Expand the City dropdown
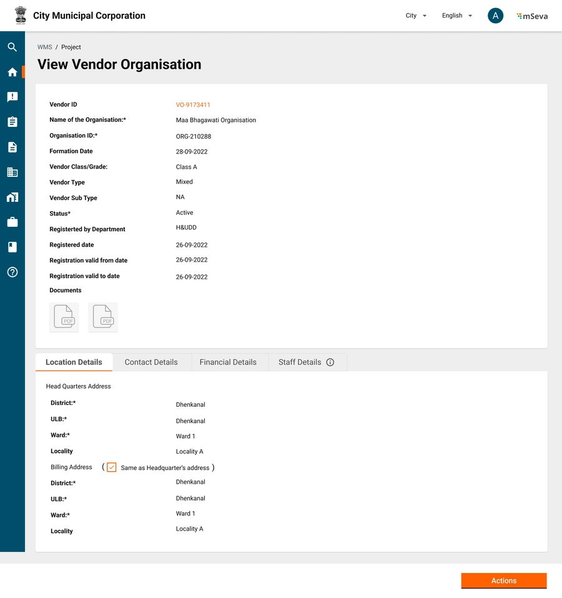This screenshot has height=598, width=562. [x=416, y=16]
